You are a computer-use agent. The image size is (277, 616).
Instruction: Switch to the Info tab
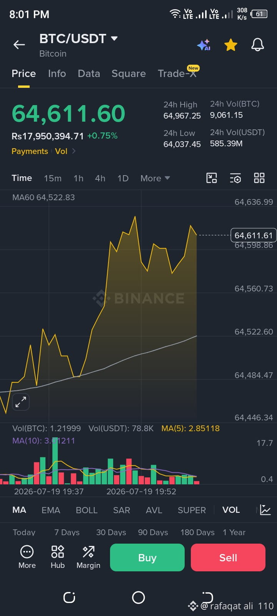coord(57,74)
